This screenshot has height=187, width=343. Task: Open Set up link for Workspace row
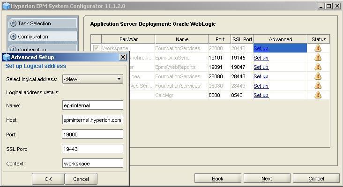click(261, 48)
